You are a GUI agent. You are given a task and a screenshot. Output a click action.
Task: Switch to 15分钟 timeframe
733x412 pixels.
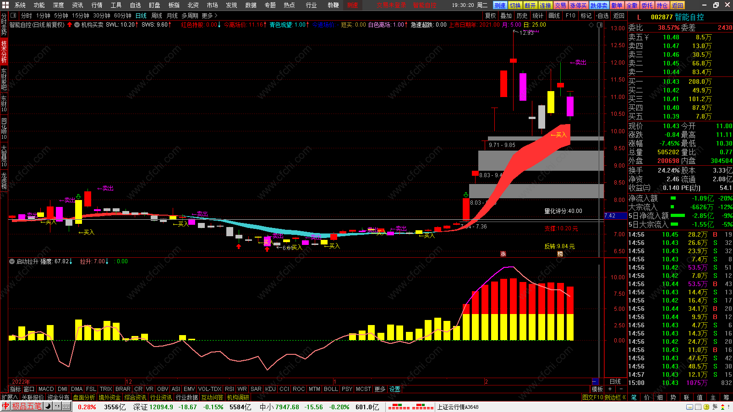pyautogui.click(x=81, y=16)
